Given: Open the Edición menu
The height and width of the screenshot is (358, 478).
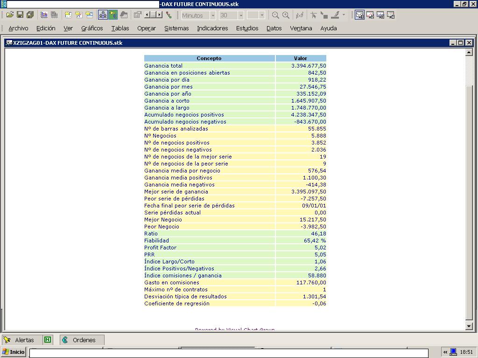Looking at the screenshot, I should click(46, 28).
